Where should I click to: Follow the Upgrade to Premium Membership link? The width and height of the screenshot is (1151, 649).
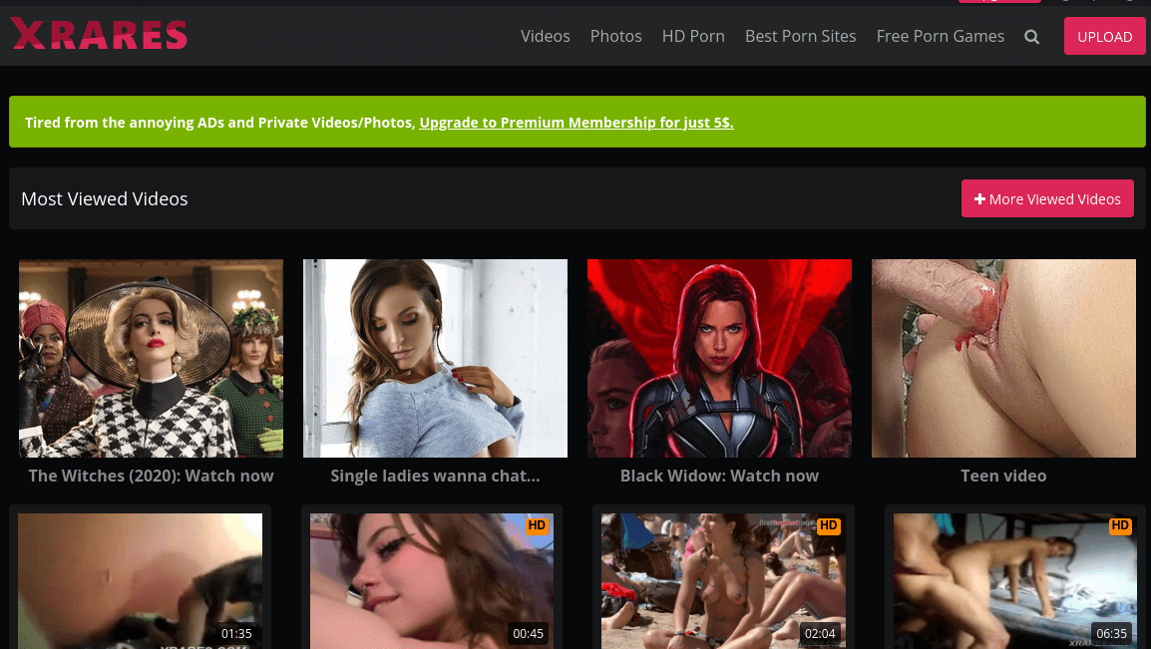tap(575, 123)
